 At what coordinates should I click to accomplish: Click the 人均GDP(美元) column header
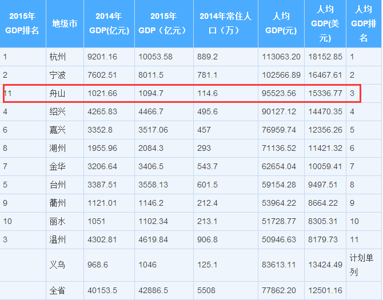pyautogui.click(x=325, y=23)
